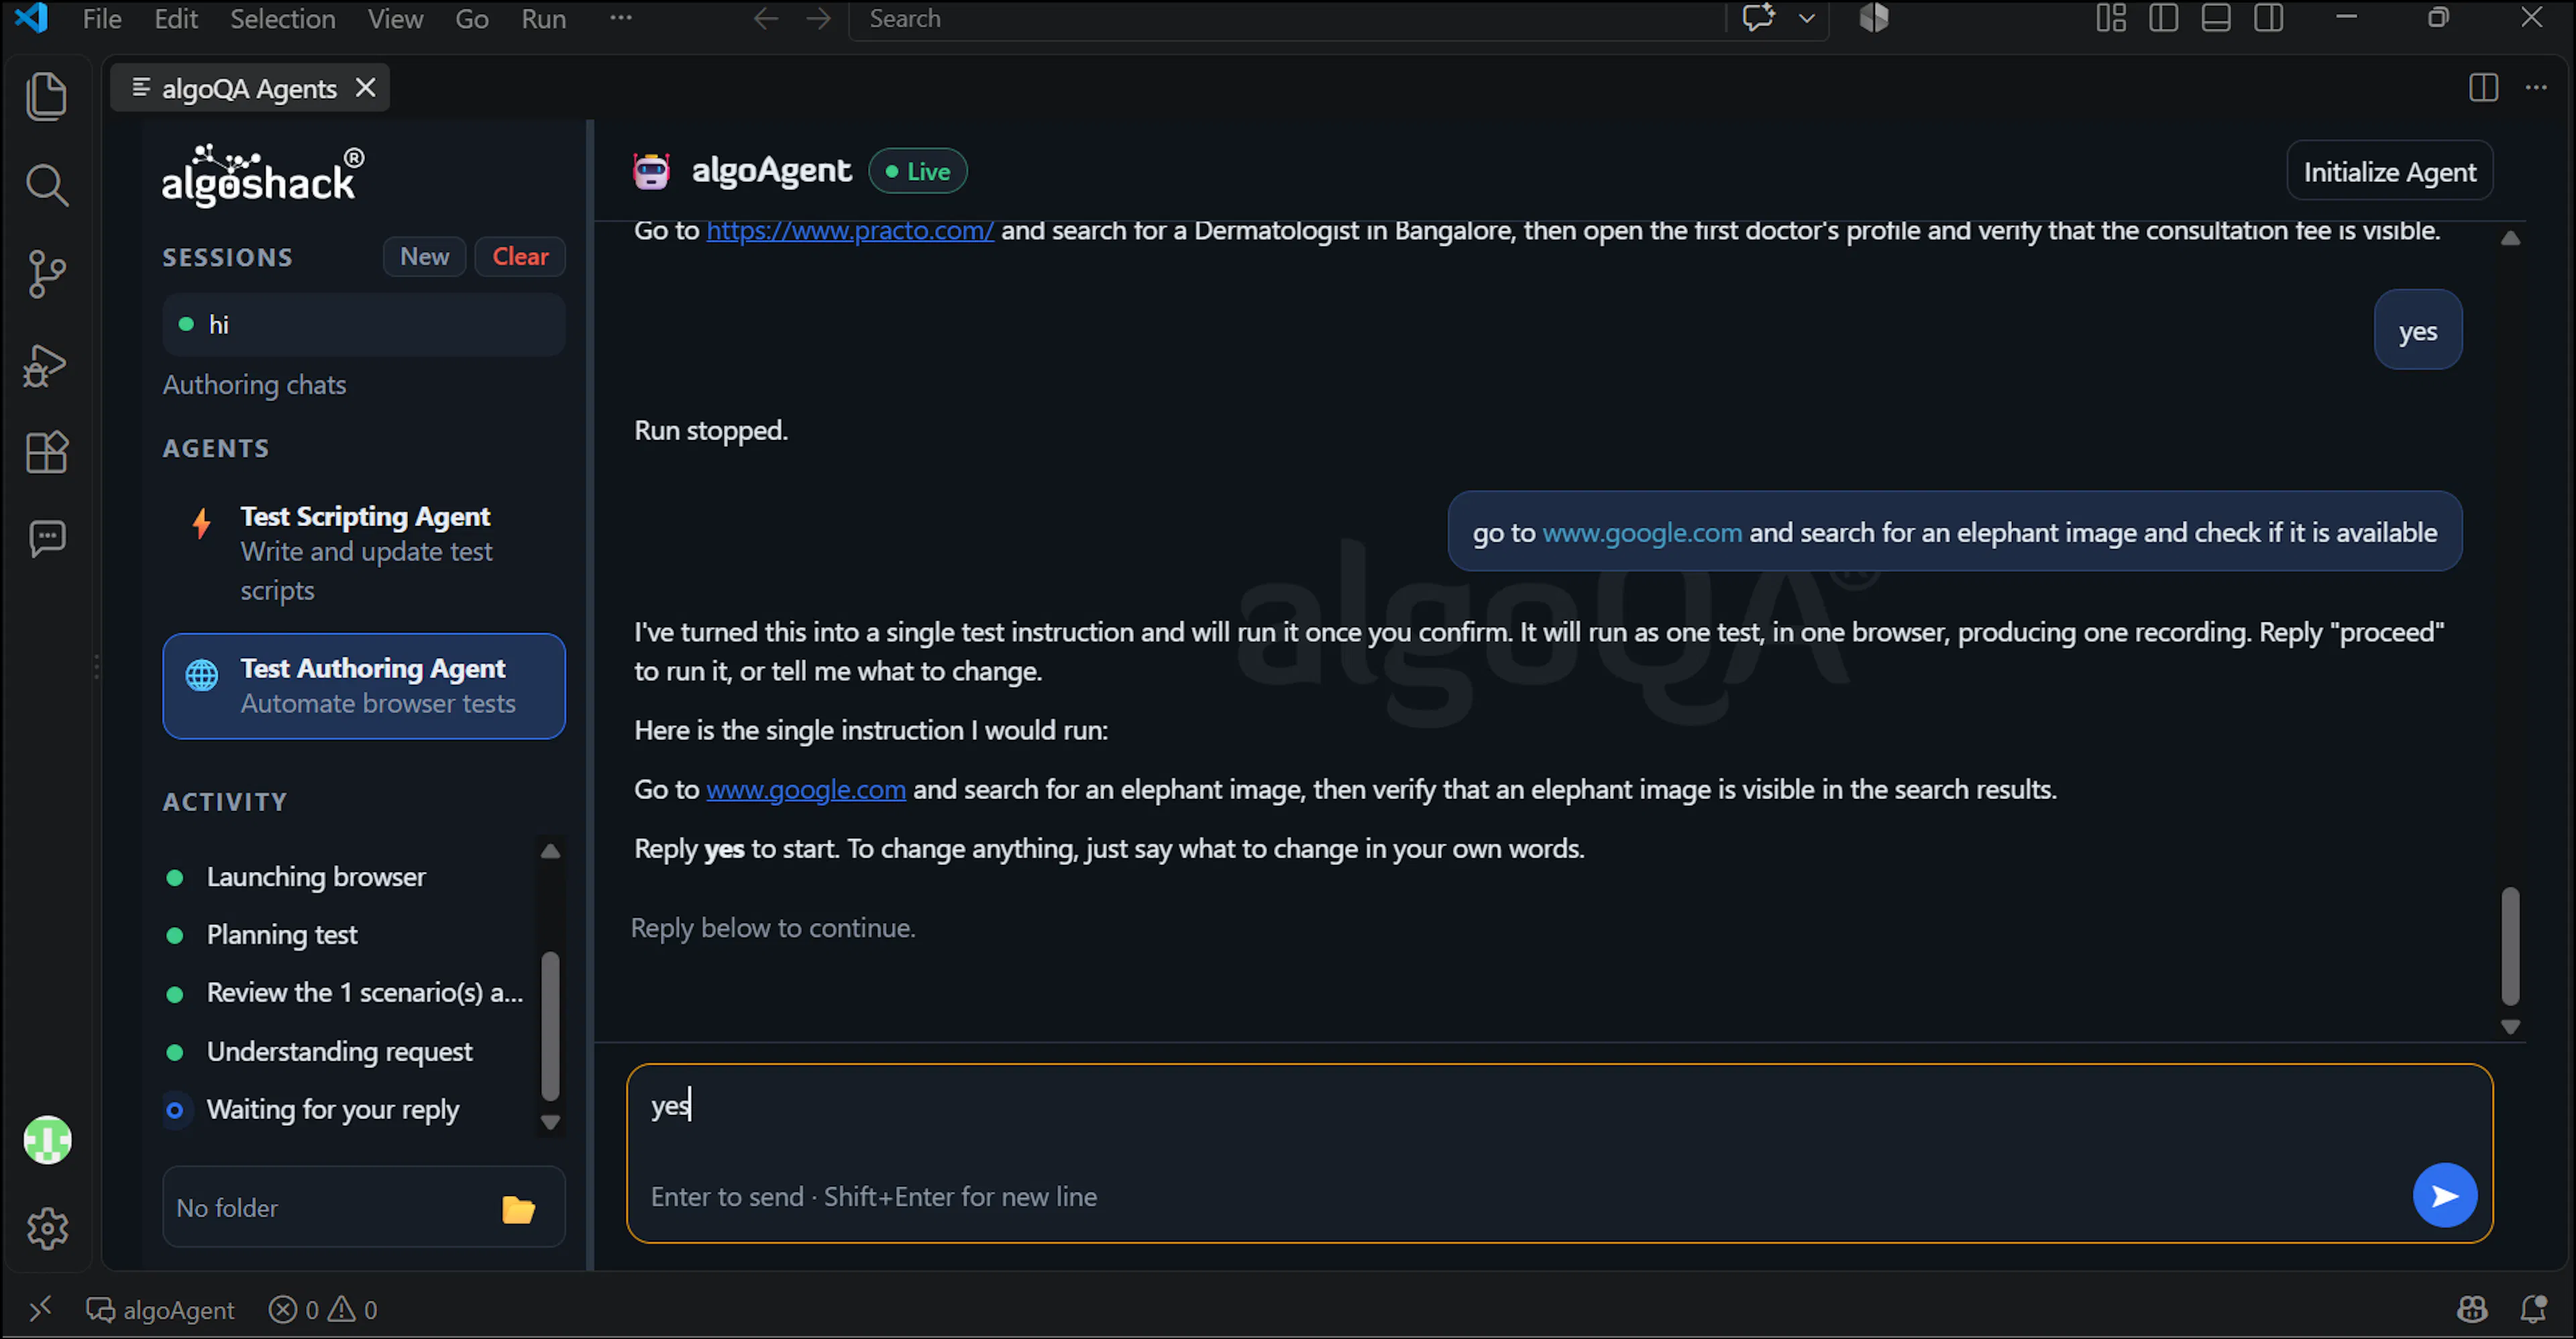Click the chat conversation vertical scrollbar thumb
The height and width of the screenshot is (1339, 2576).
2510,945
